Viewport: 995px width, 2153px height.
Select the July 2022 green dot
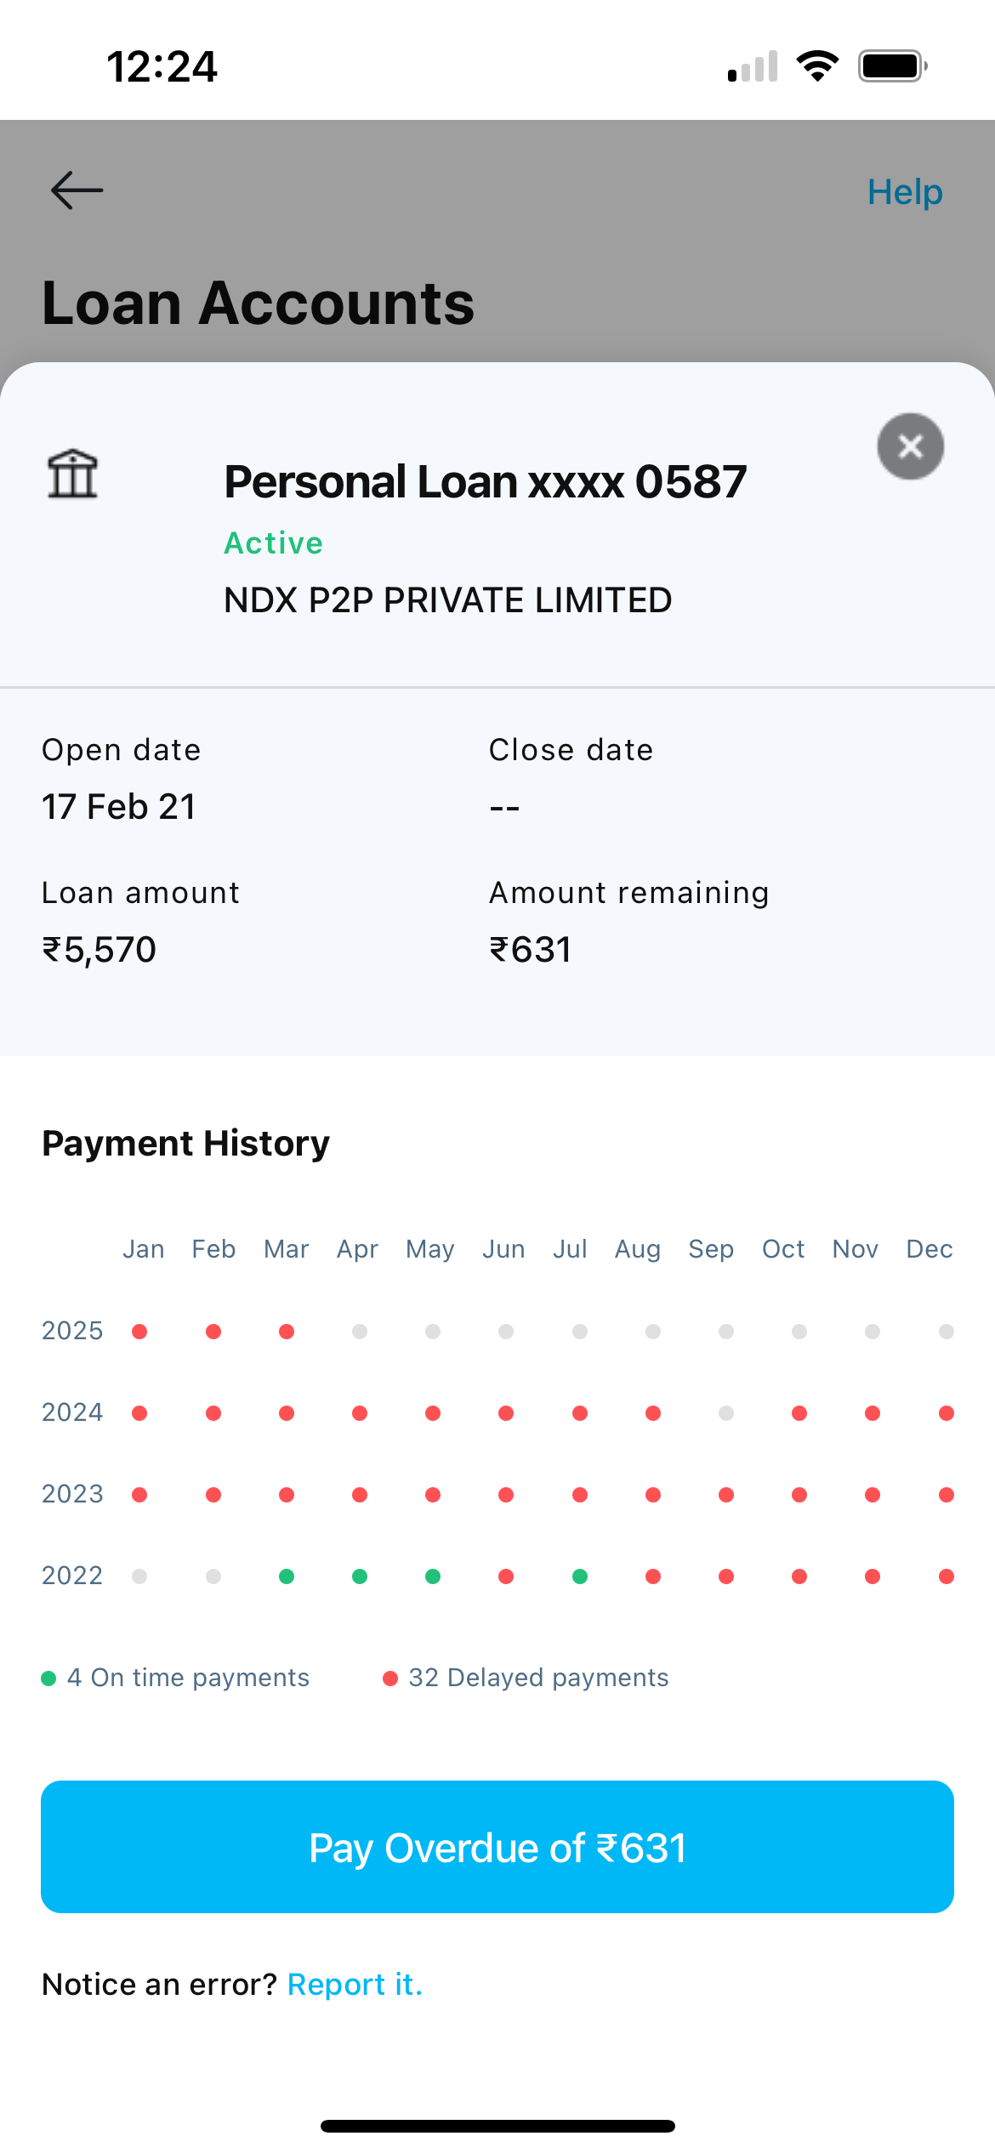tap(580, 1576)
